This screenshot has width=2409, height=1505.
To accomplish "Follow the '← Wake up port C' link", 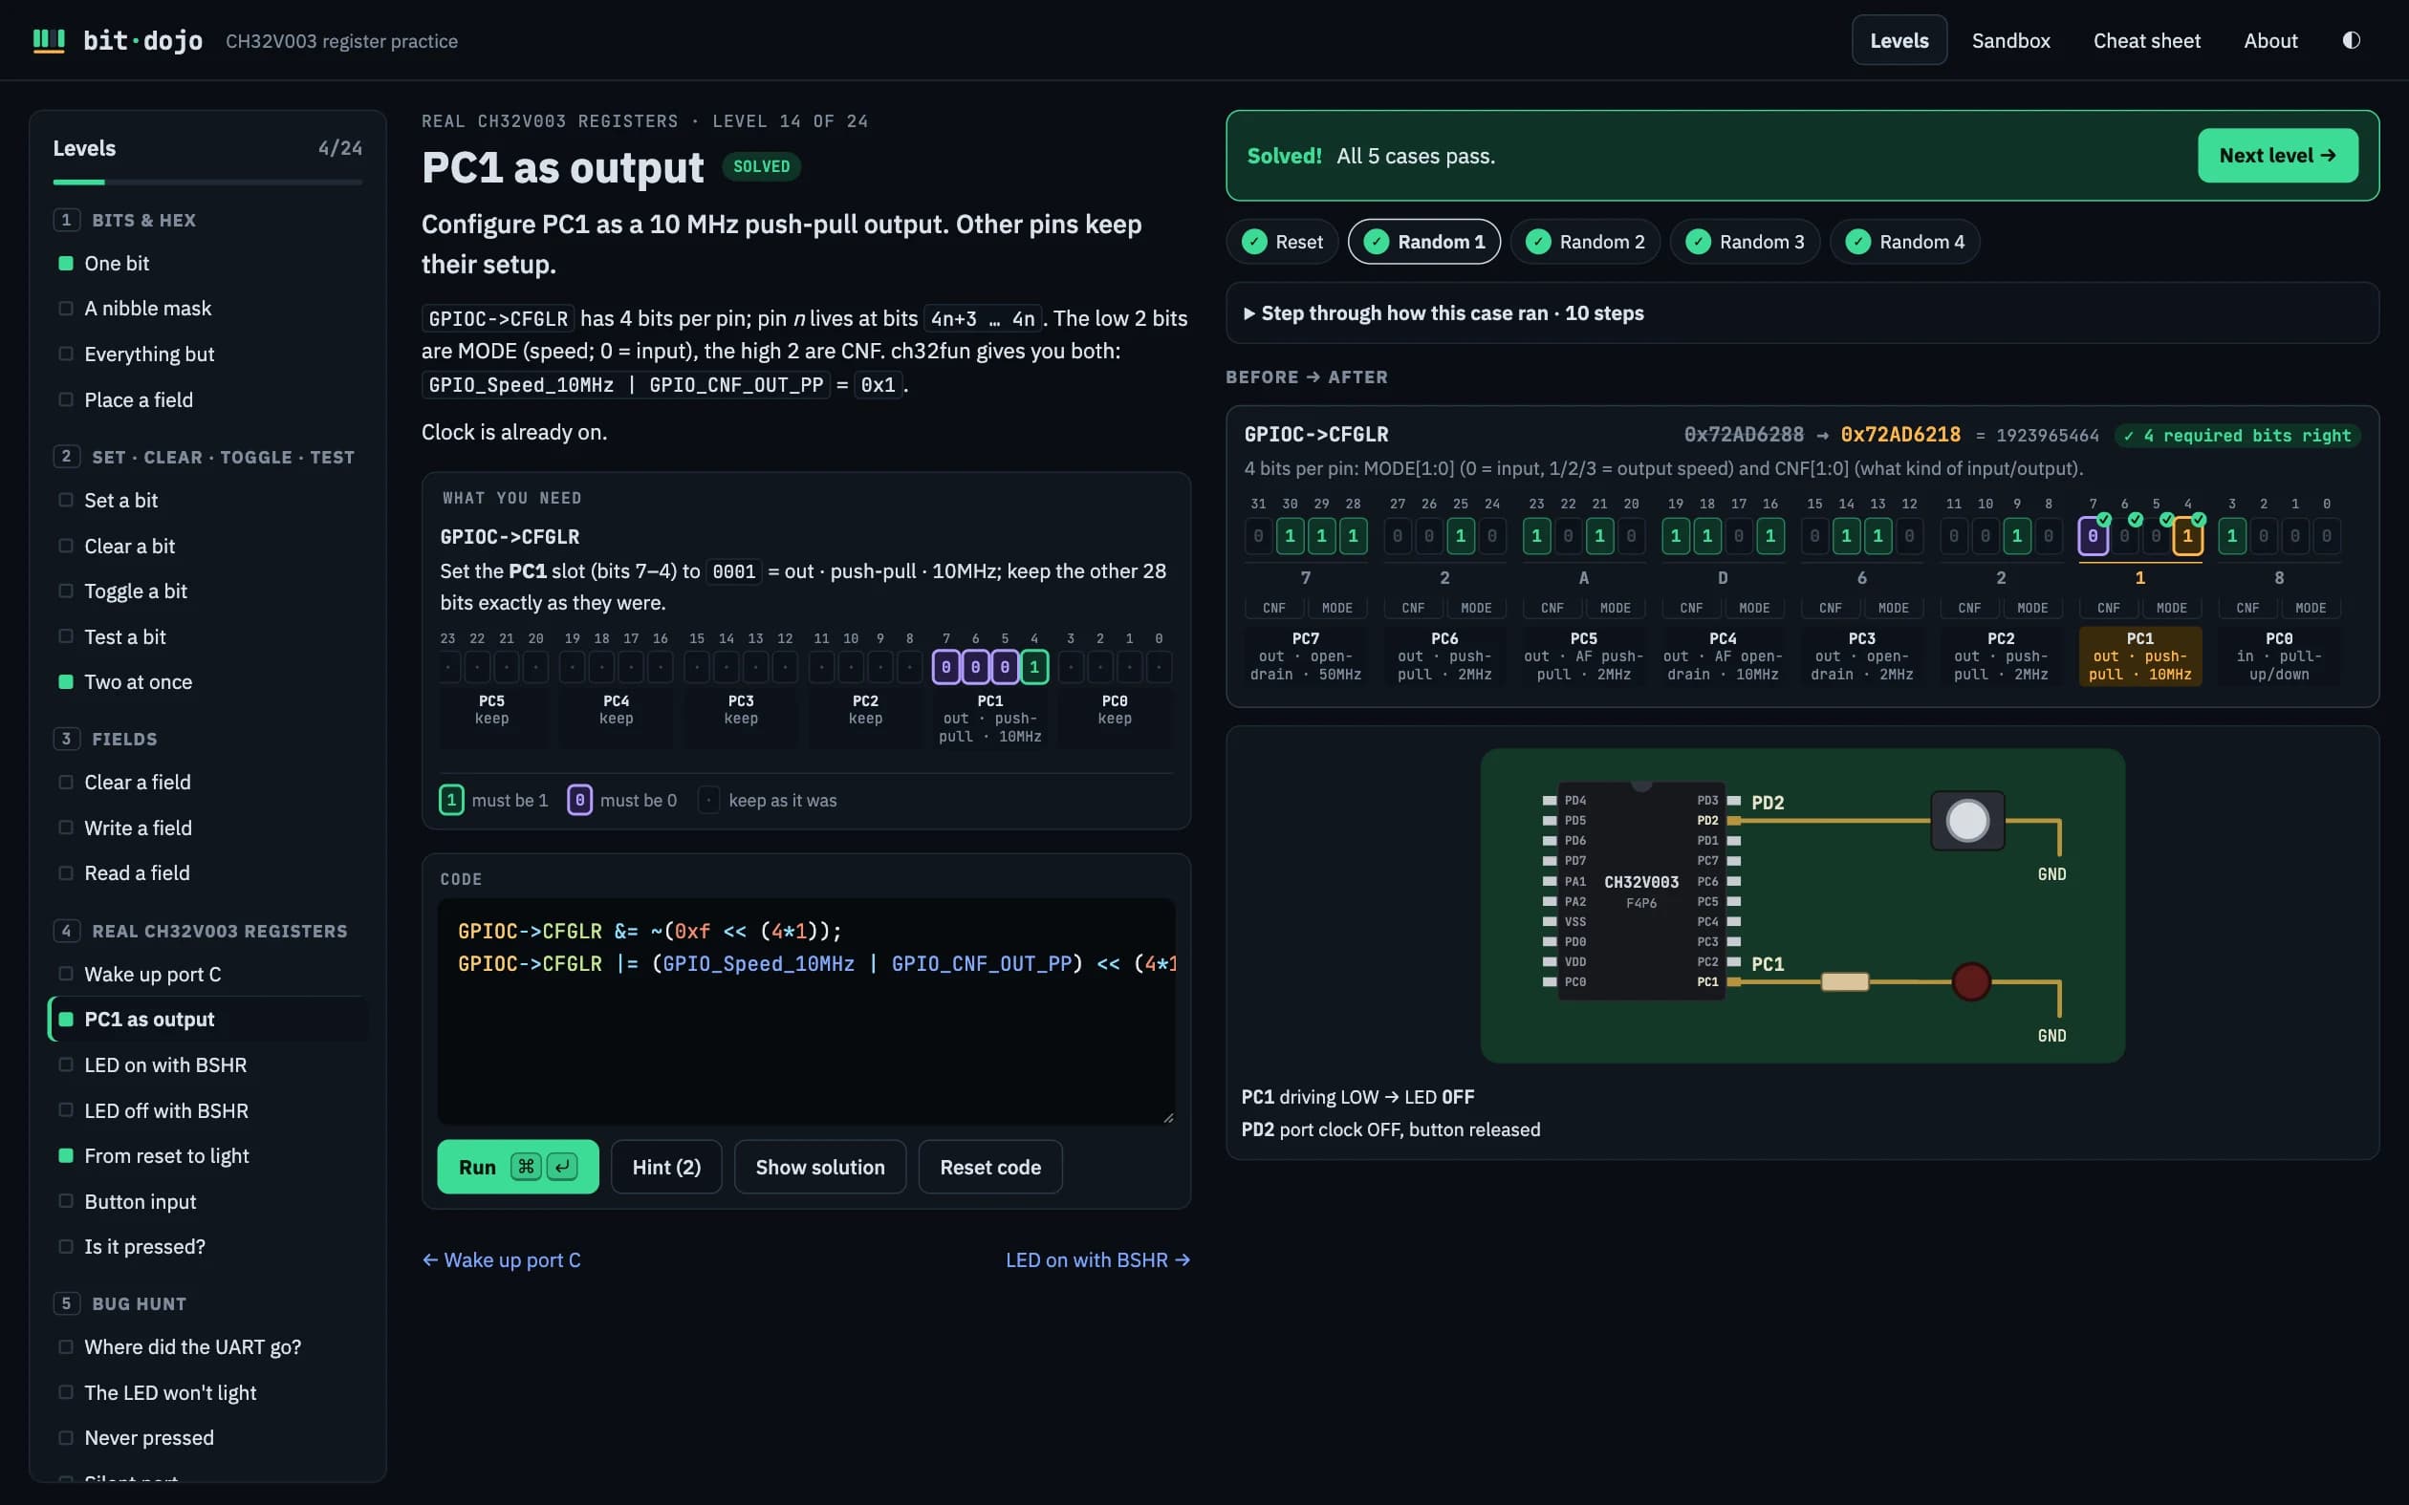I will [501, 1259].
